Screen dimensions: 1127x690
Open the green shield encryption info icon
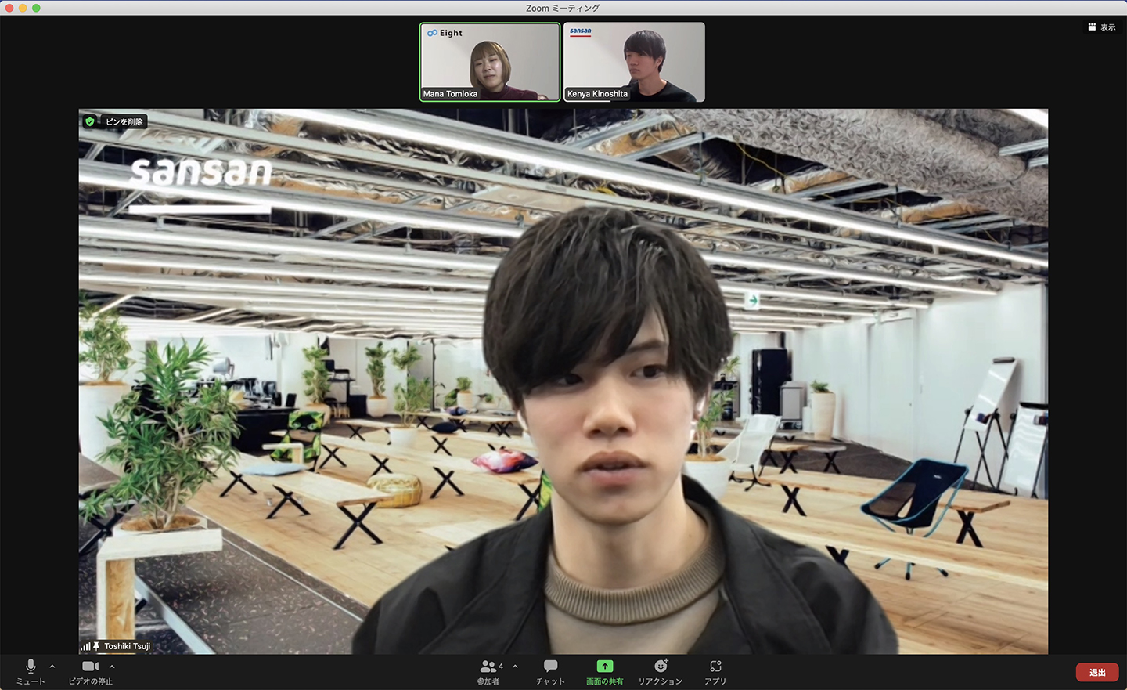point(90,121)
